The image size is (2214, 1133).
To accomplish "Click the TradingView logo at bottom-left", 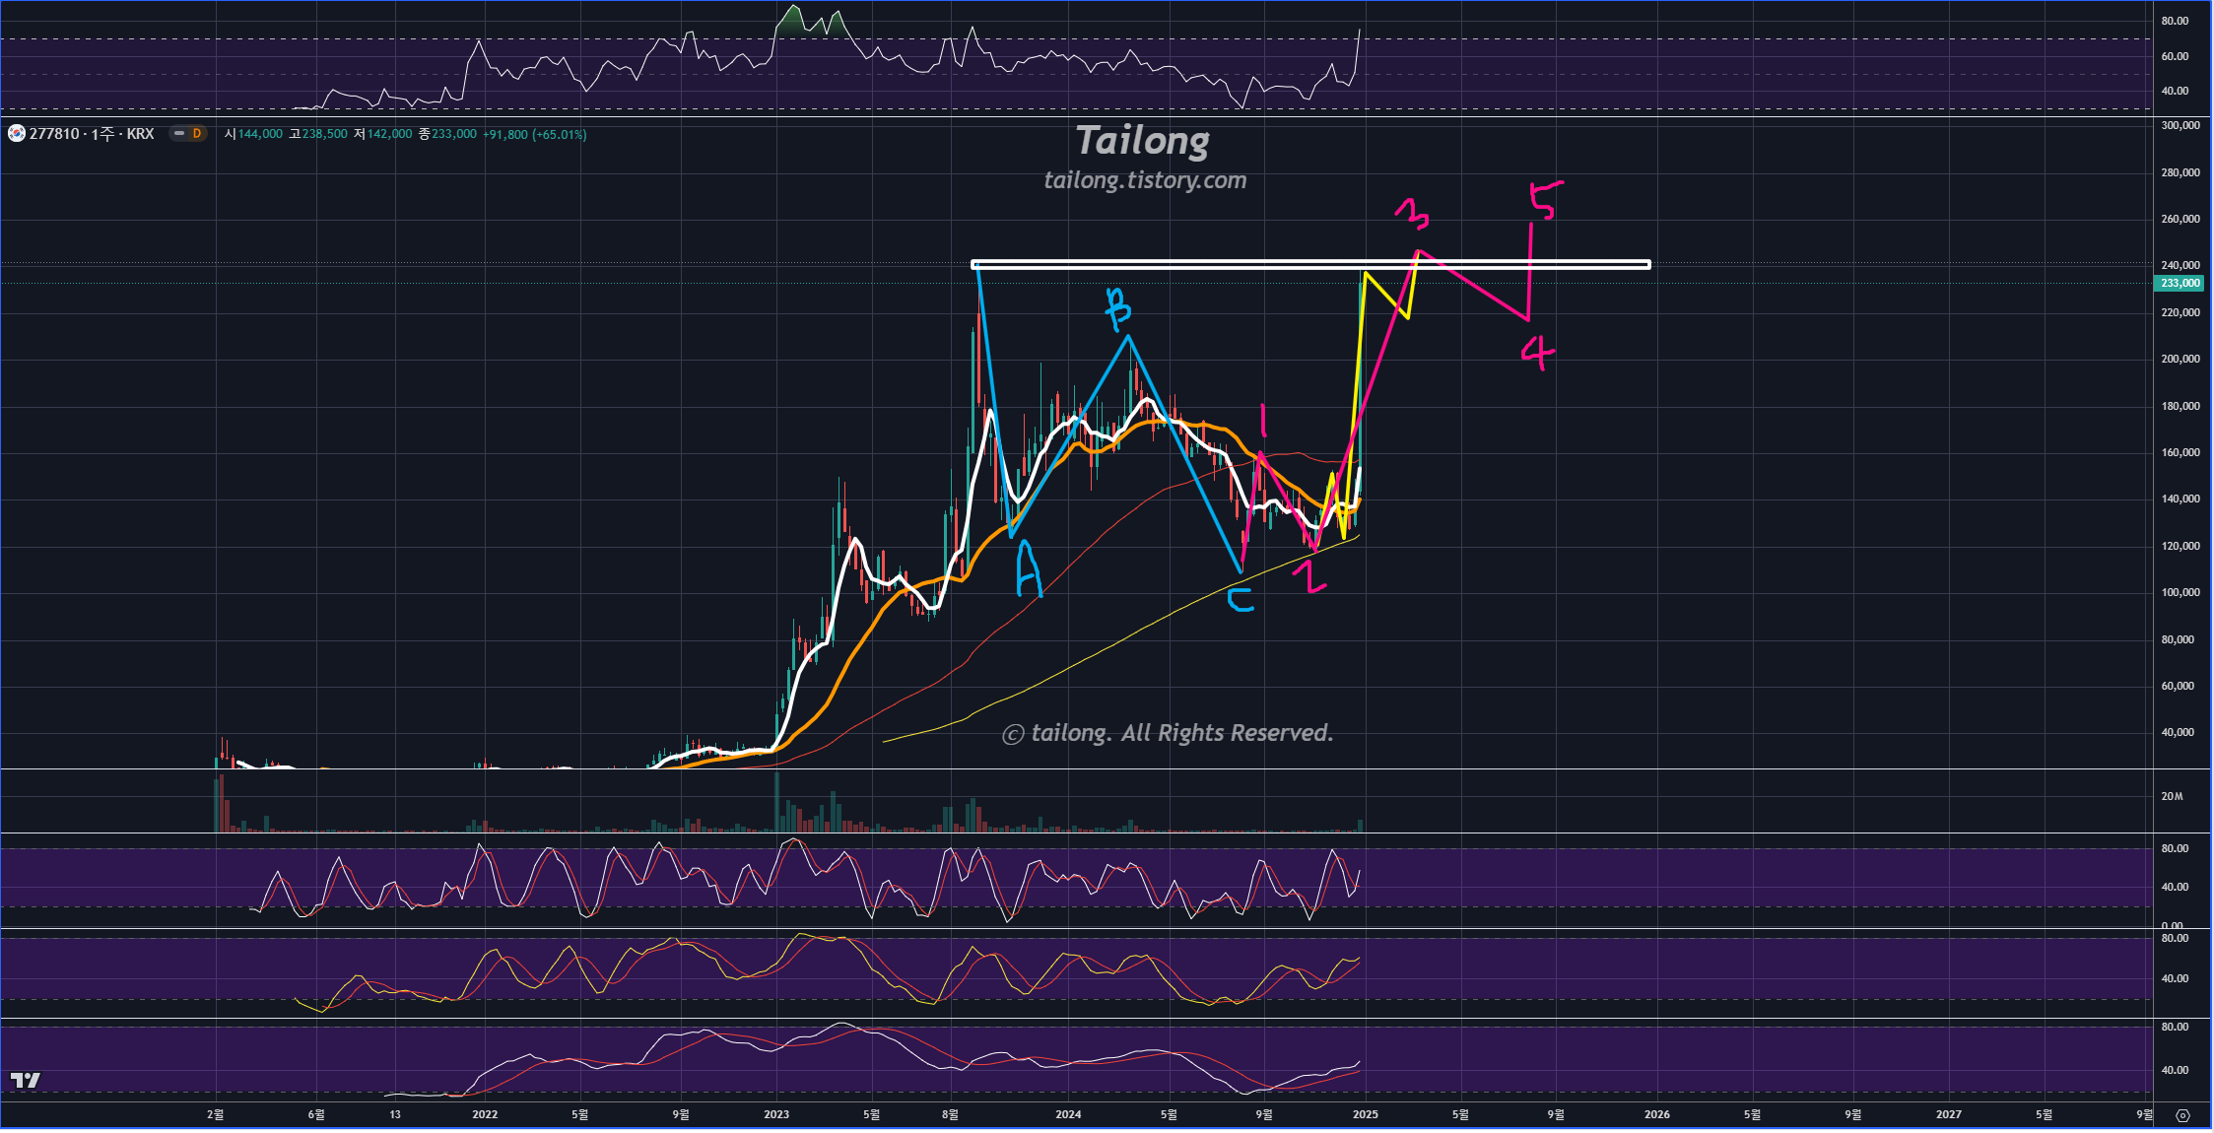I will pyautogui.click(x=26, y=1081).
